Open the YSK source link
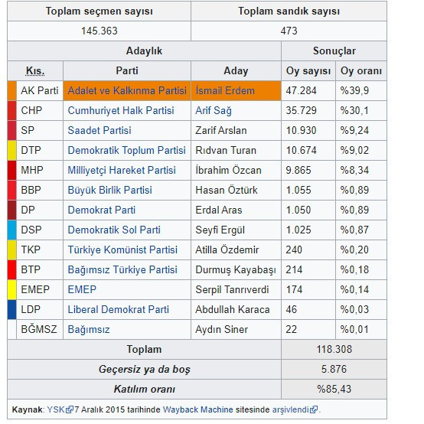 coord(56,409)
